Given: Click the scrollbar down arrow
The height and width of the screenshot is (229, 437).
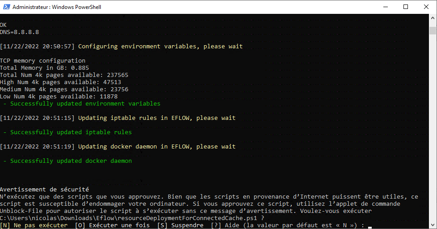Looking at the screenshot, I should [x=433, y=225].
